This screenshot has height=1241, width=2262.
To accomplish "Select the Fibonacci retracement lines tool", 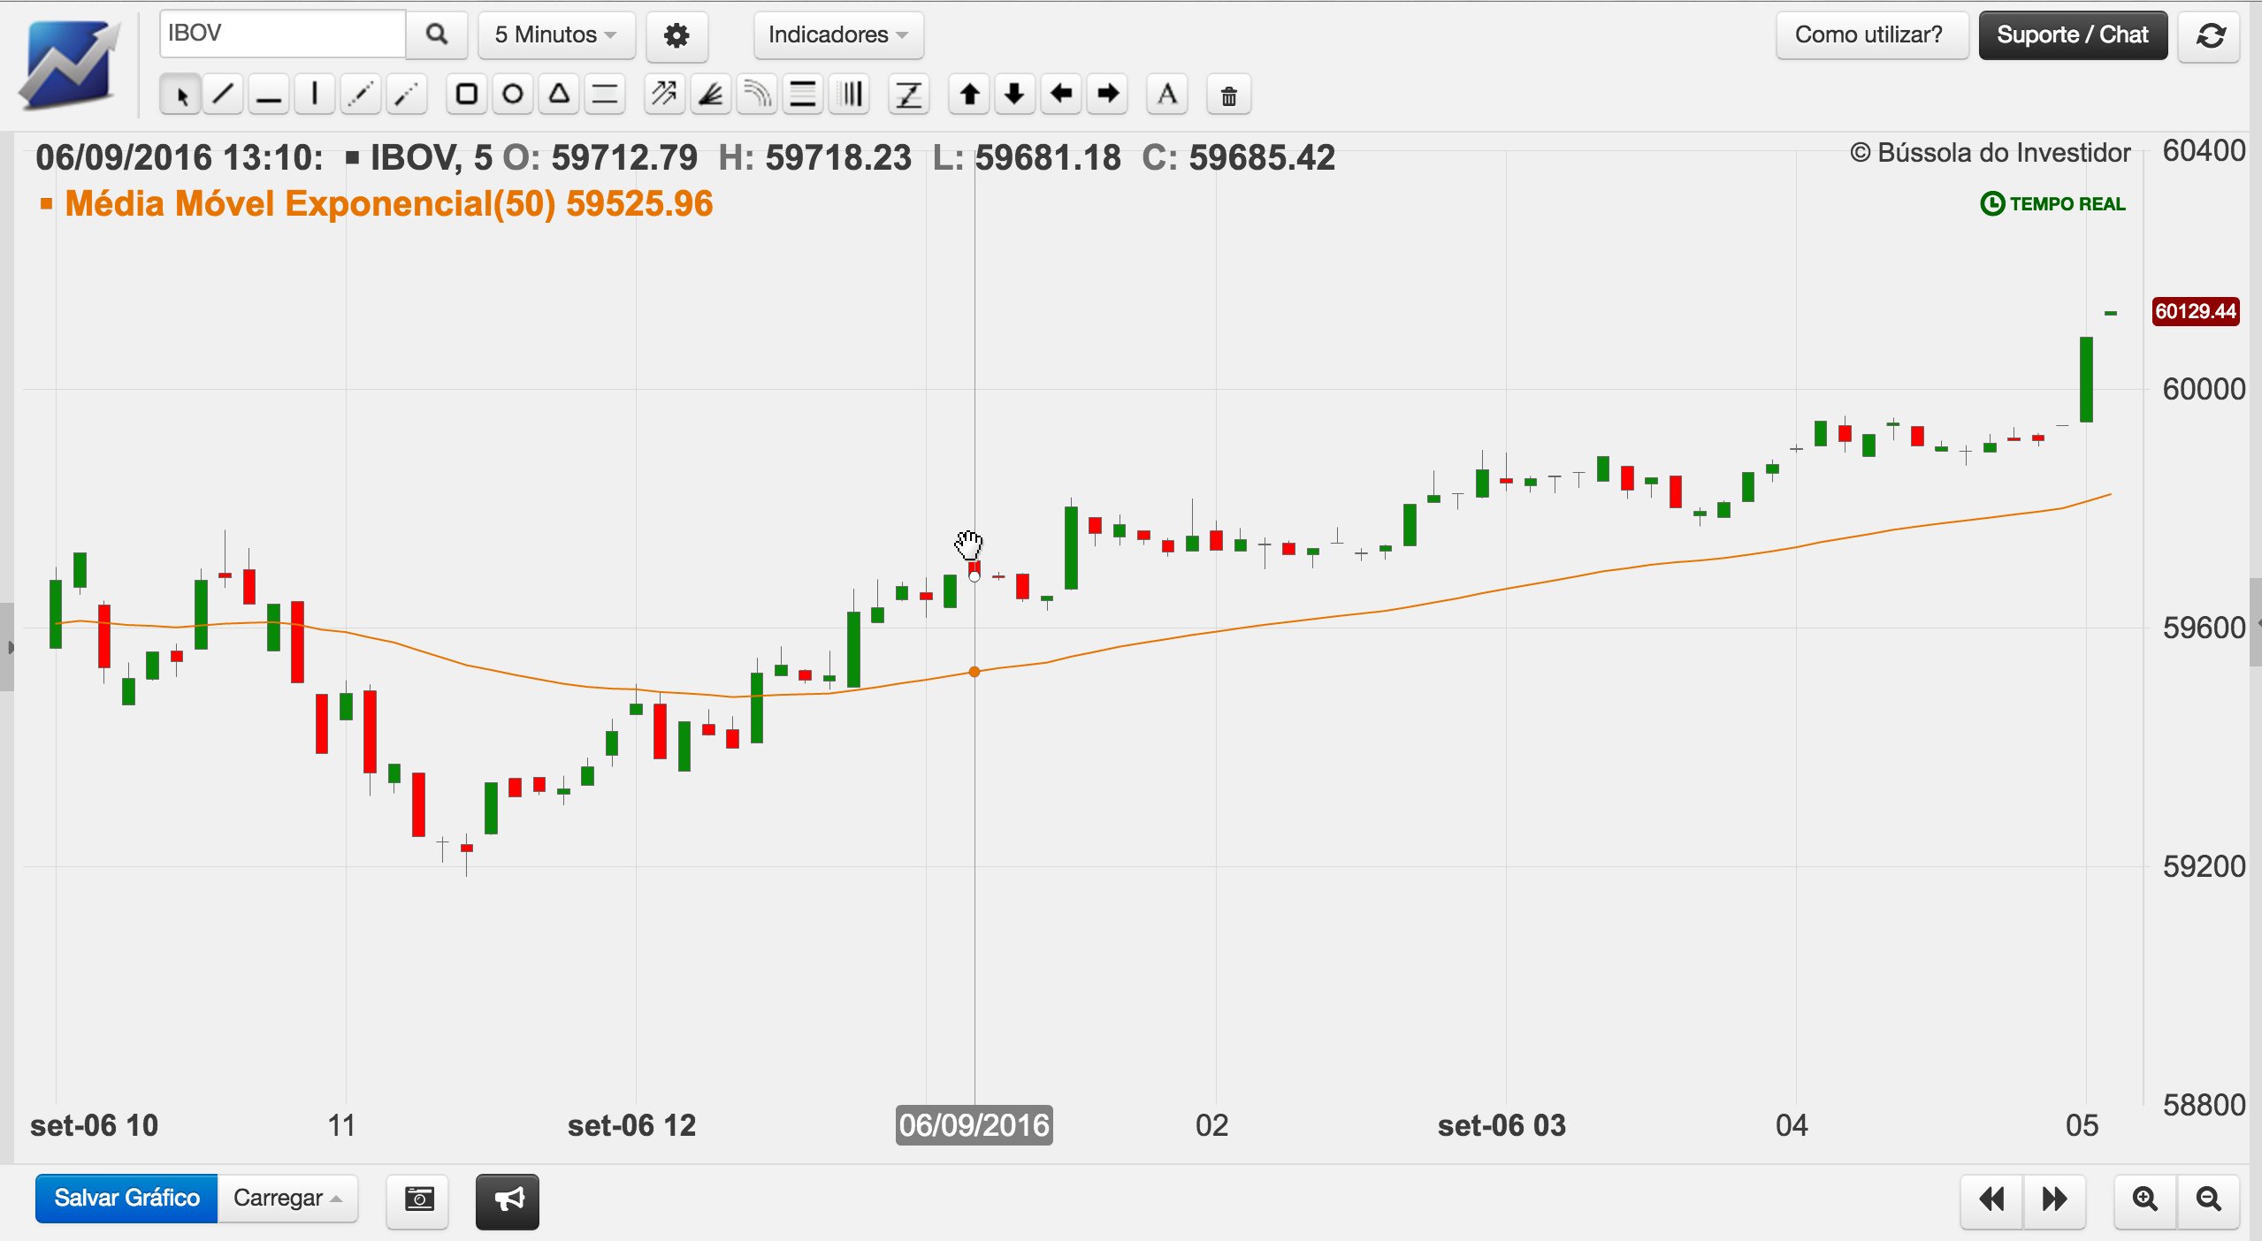I will tap(803, 95).
